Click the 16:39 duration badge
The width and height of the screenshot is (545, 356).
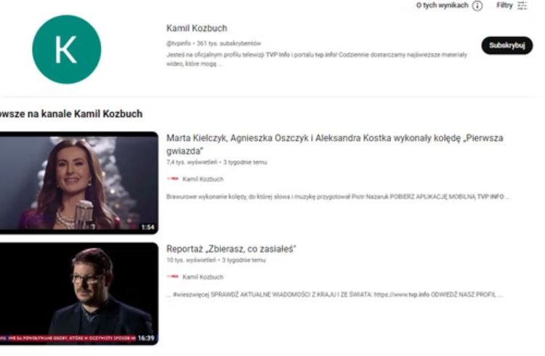(146, 338)
